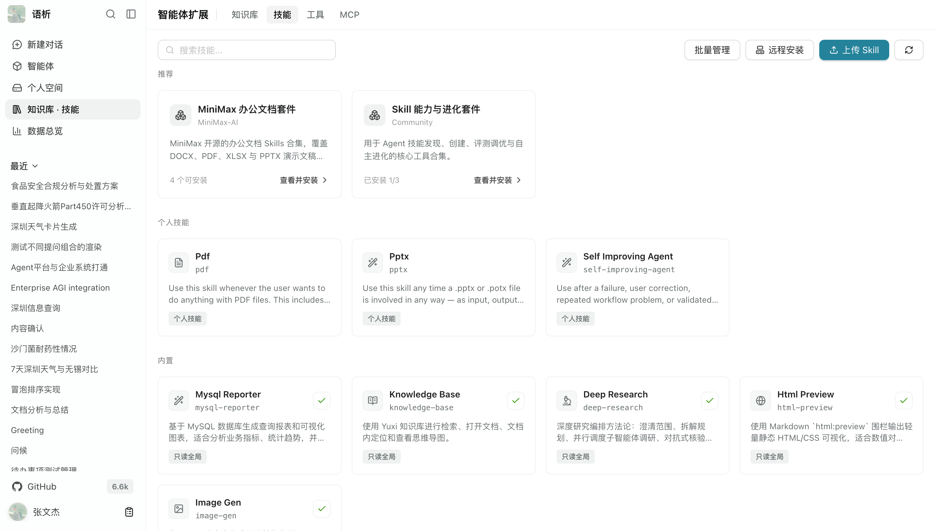Open the Image Gen card title

[x=218, y=502]
